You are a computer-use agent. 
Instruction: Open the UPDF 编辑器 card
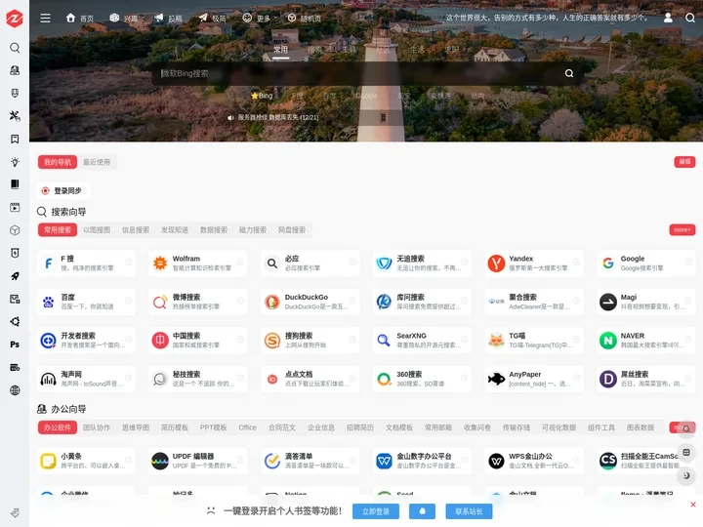pos(197,461)
